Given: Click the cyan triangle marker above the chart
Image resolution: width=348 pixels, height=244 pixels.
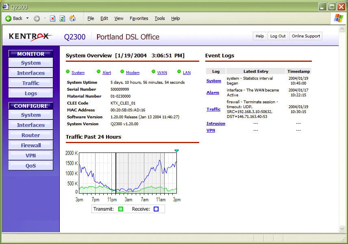Looking at the screenshot, I should (x=177, y=151).
